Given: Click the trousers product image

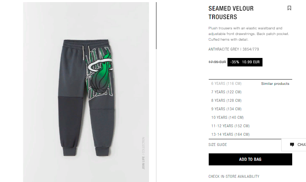Looking at the screenshot, I should (x=86, y=92).
